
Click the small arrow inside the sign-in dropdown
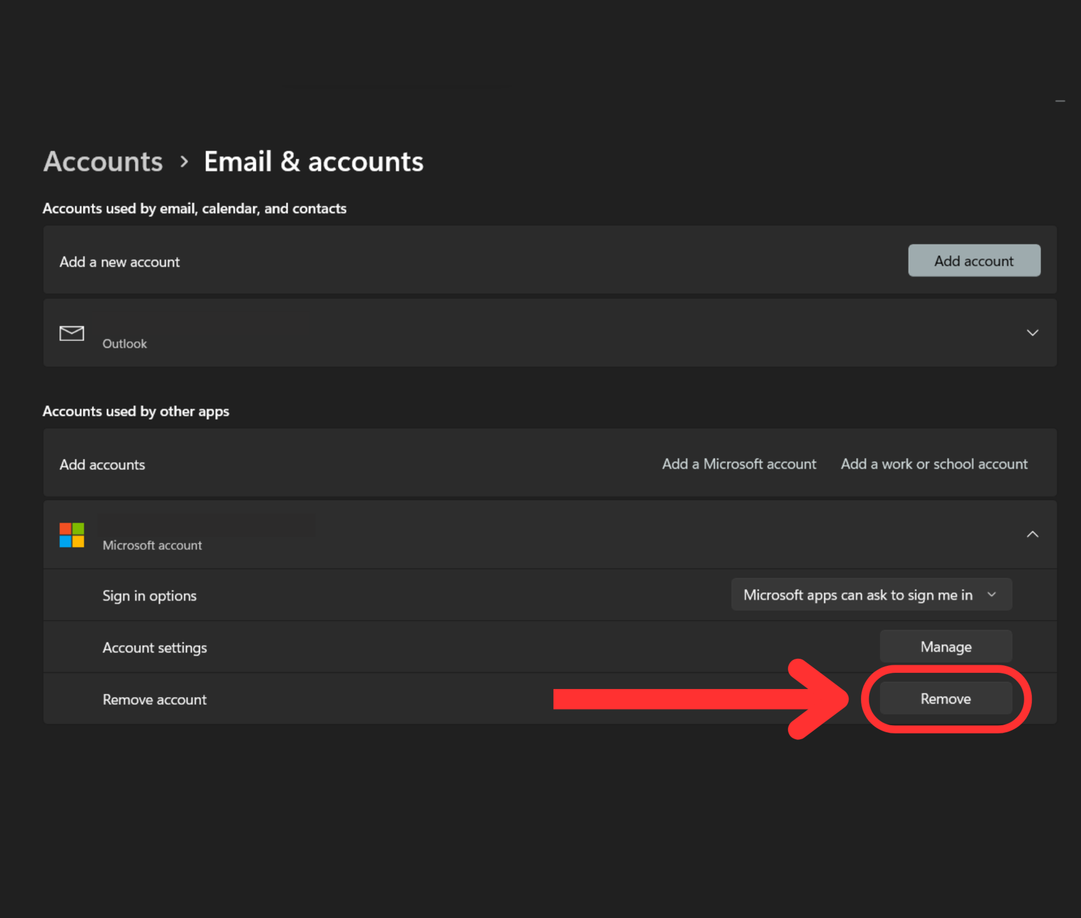point(991,595)
